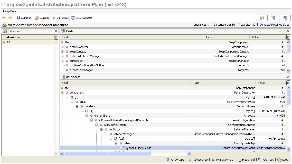Toggle Instances panel visibility button
Image resolution: width=292 pixels, height=164 pixels.
point(262,18)
